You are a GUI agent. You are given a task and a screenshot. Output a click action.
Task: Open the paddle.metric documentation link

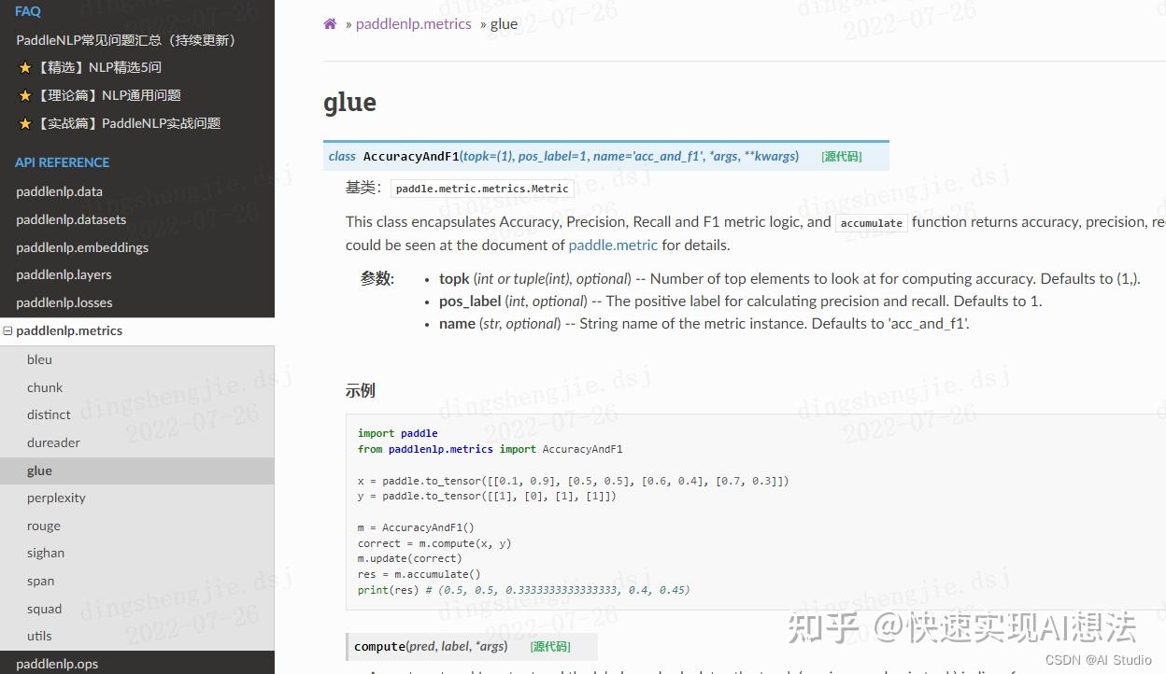tap(613, 245)
